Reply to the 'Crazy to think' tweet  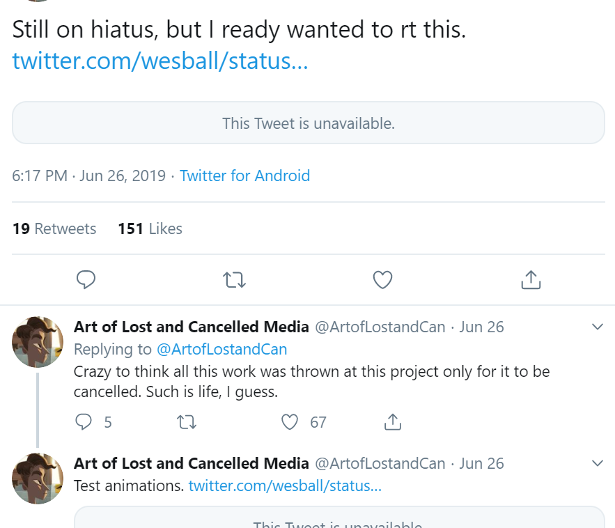click(83, 422)
